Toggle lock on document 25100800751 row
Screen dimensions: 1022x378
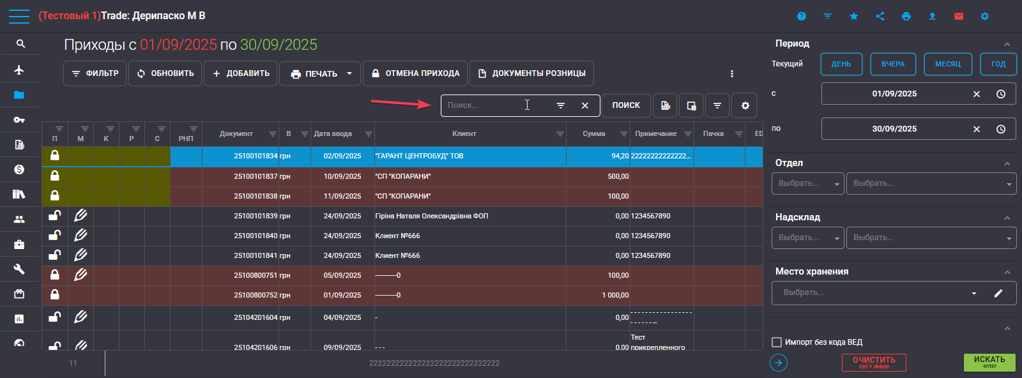55,275
